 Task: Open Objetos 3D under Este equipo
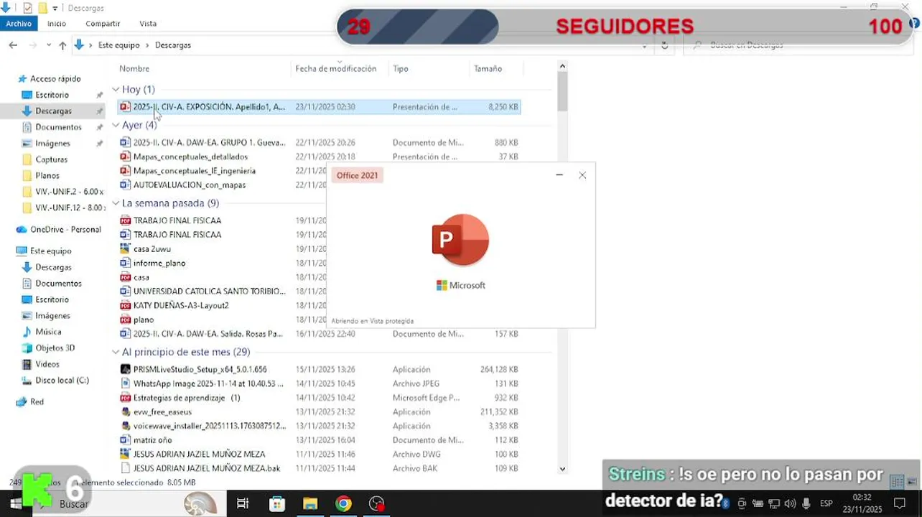tap(55, 348)
